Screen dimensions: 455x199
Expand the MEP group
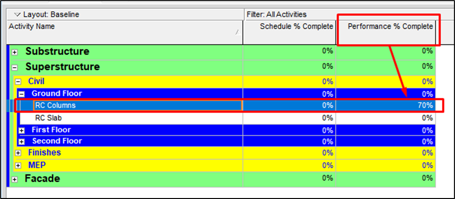18,166
